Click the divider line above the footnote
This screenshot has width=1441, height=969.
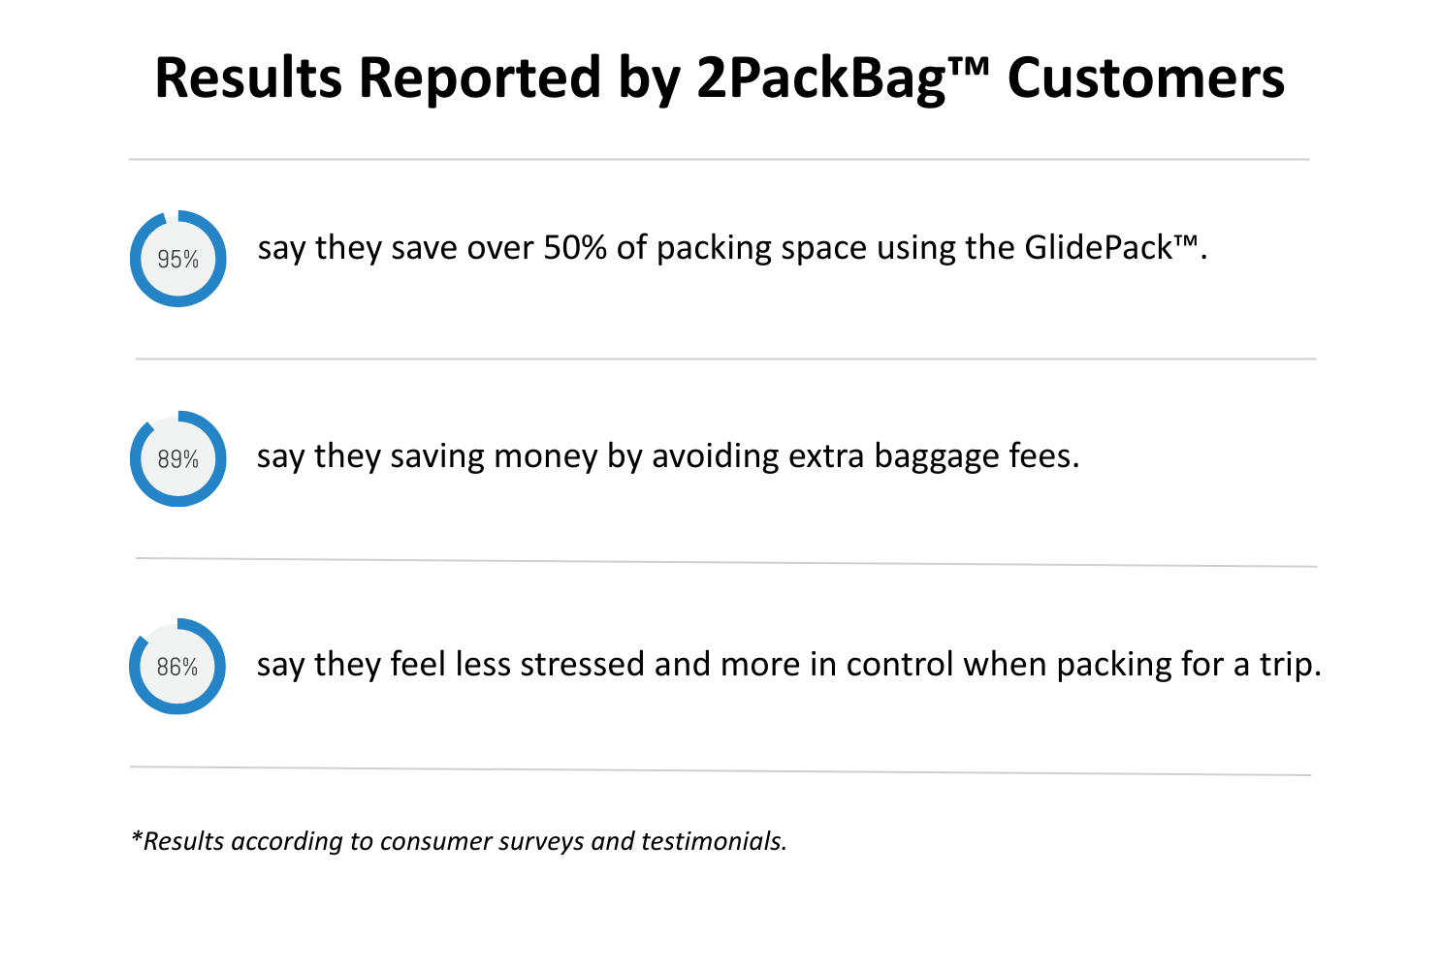click(x=720, y=771)
